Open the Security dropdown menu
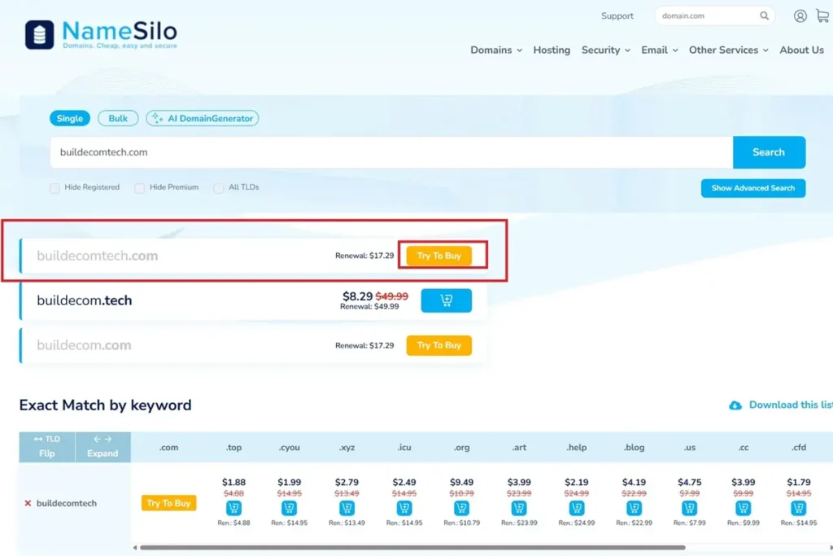The image size is (833, 556). pos(605,50)
